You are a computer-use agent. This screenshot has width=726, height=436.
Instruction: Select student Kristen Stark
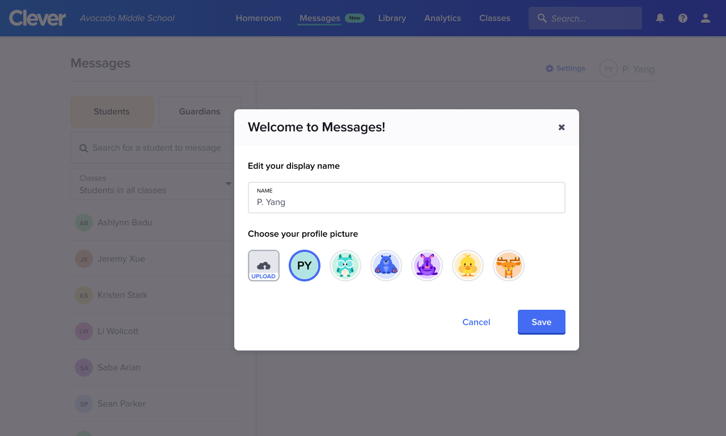point(122,295)
